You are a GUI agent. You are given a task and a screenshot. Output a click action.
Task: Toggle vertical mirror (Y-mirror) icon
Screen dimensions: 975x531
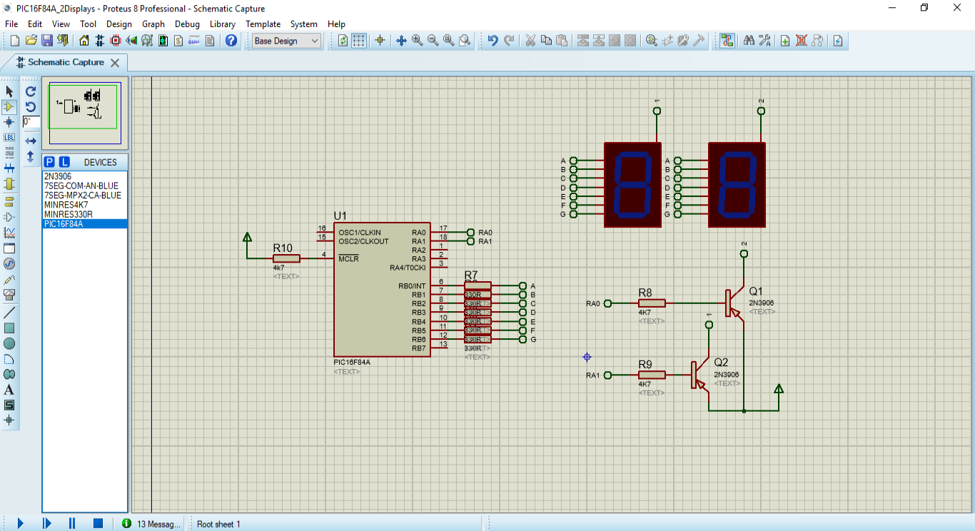(31, 156)
